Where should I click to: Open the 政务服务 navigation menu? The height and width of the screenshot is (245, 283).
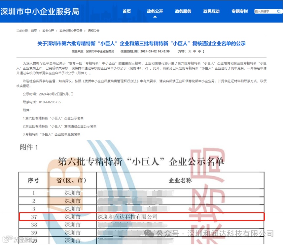click(x=183, y=11)
